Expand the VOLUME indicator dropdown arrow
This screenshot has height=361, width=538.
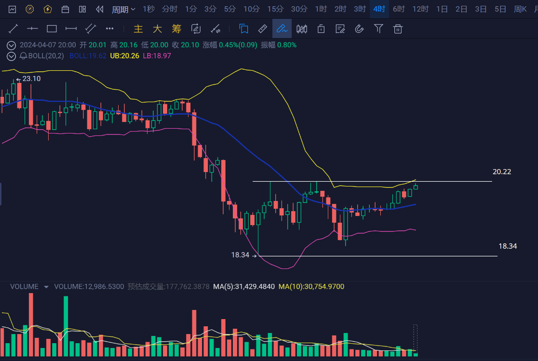46,287
